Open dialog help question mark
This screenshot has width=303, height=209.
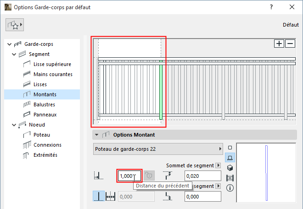tap(271, 7)
